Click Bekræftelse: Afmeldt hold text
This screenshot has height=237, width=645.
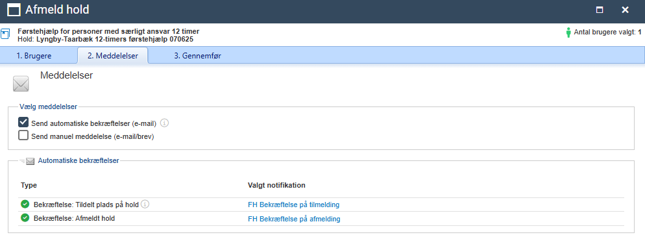click(74, 218)
